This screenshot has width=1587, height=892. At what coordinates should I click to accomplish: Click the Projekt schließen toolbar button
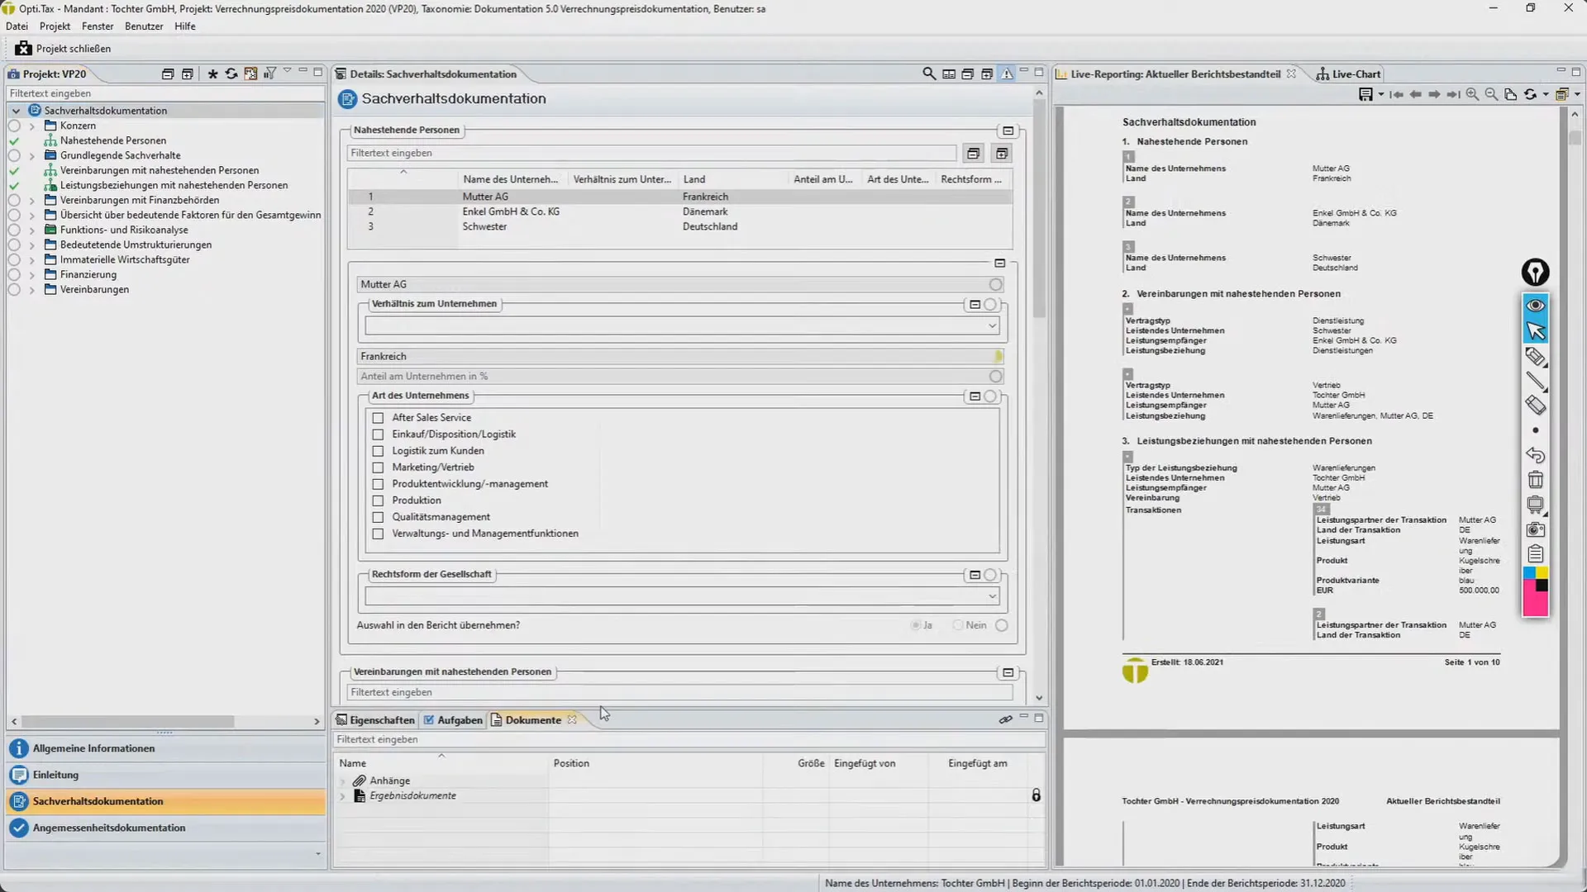[x=63, y=48]
